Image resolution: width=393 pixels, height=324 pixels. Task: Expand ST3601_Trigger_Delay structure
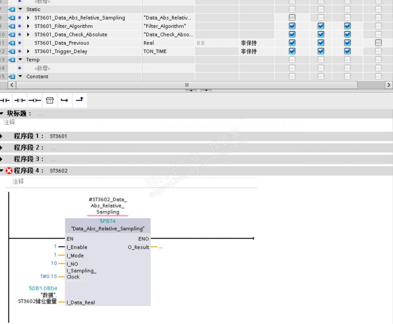click(28, 52)
